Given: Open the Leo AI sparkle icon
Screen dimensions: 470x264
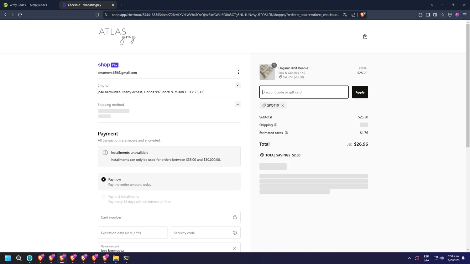Looking at the screenshot, I should pyautogui.click(x=442, y=15).
